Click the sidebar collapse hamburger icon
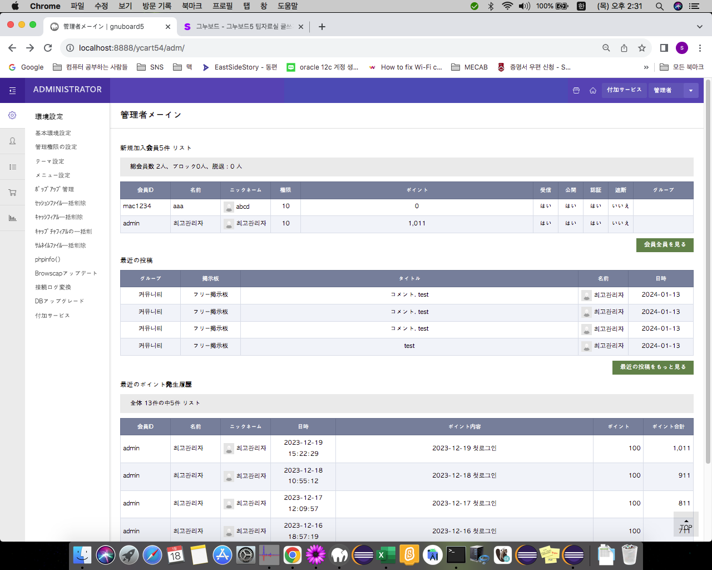Viewport: 712px width, 570px height. [x=12, y=90]
